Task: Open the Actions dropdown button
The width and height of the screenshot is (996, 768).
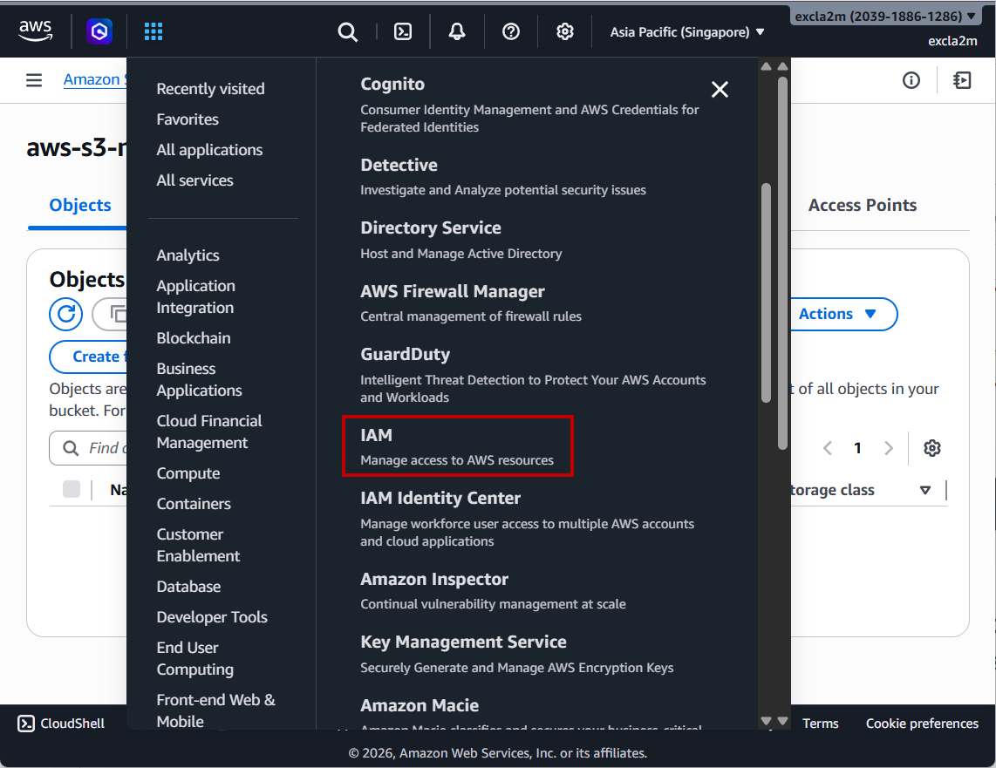Action: point(837,314)
